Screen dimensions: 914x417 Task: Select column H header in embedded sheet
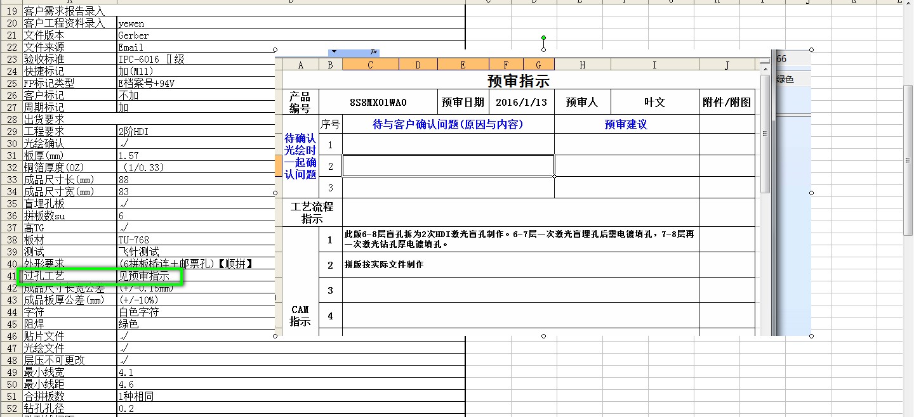582,65
